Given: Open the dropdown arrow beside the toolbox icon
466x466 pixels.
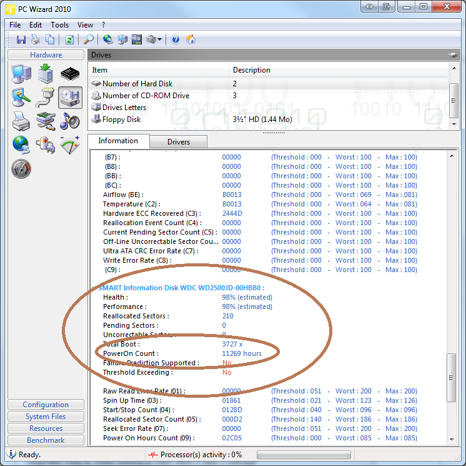Looking at the screenshot, I should (159, 39).
